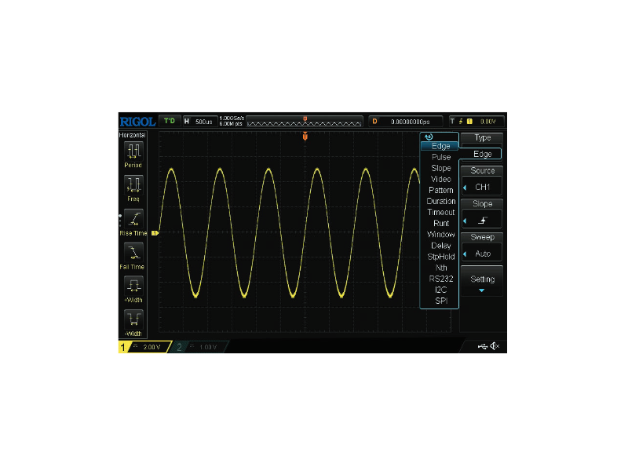Click the speaker mute icon
This screenshot has width=628, height=471.
pos(496,347)
